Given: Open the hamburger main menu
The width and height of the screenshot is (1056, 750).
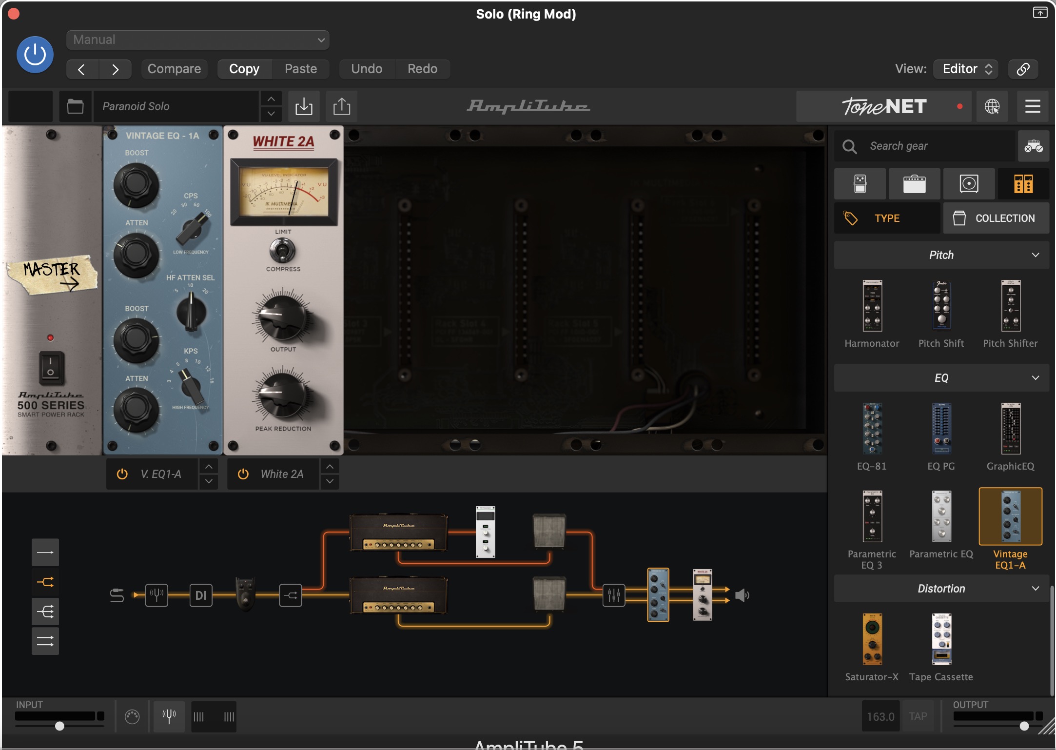Looking at the screenshot, I should click(x=1032, y=106).
